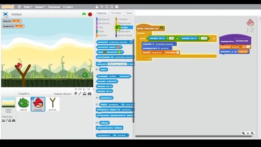
Task: Toggle the 'ответ' reporter checkbox
Action: [97, 69]
